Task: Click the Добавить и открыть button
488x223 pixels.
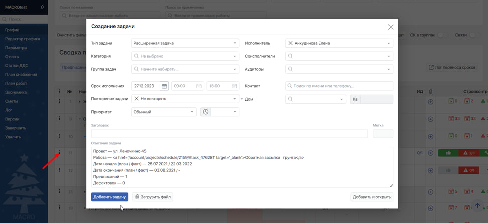Action: pos(371,197)
